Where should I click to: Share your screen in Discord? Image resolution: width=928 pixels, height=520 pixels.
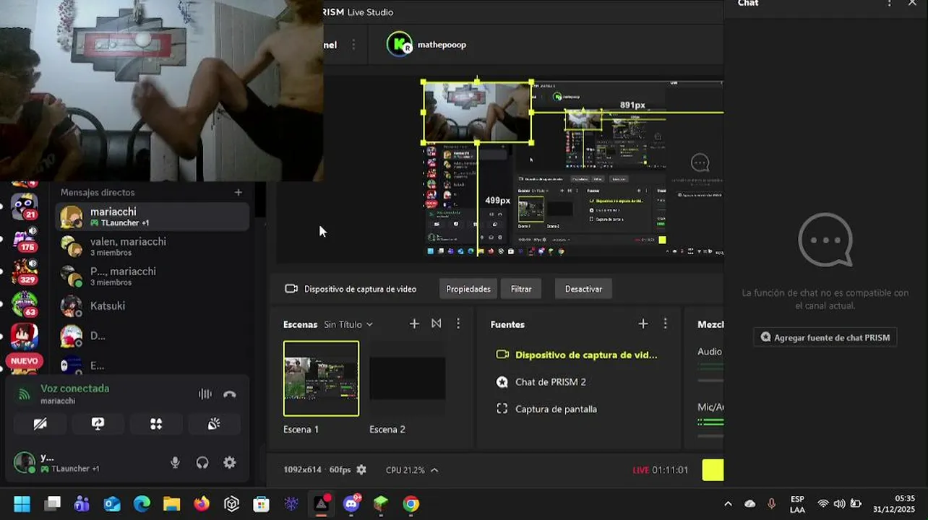tap(98, 424)
